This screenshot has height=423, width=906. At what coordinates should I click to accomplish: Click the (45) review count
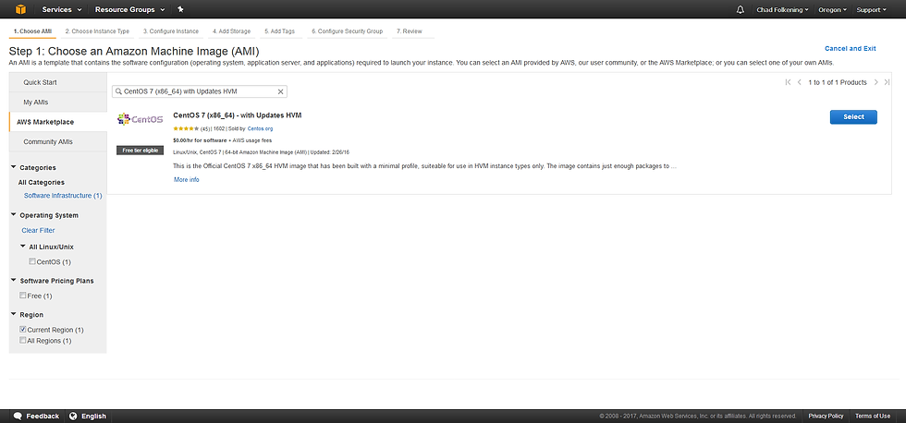[205, 128]
